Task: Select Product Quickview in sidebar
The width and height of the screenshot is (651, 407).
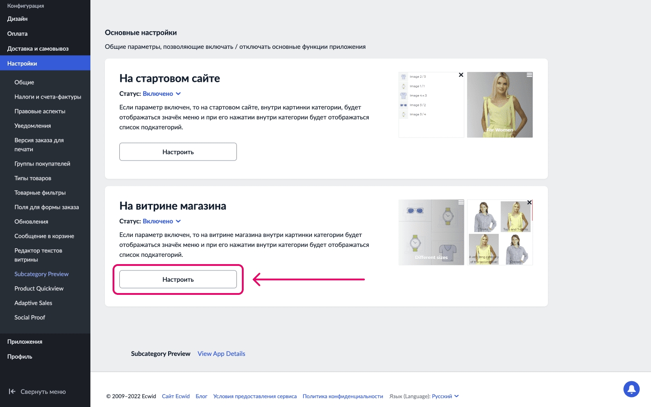Action: coord(39,289)
